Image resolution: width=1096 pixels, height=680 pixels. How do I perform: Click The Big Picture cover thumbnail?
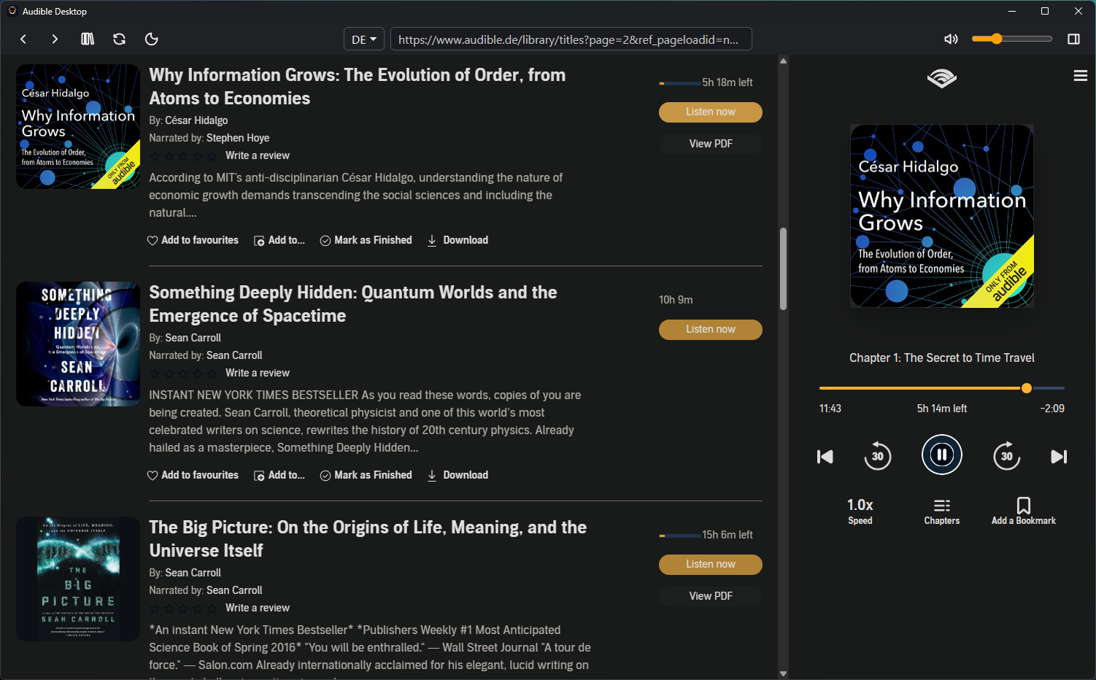[x=78, y=579]
